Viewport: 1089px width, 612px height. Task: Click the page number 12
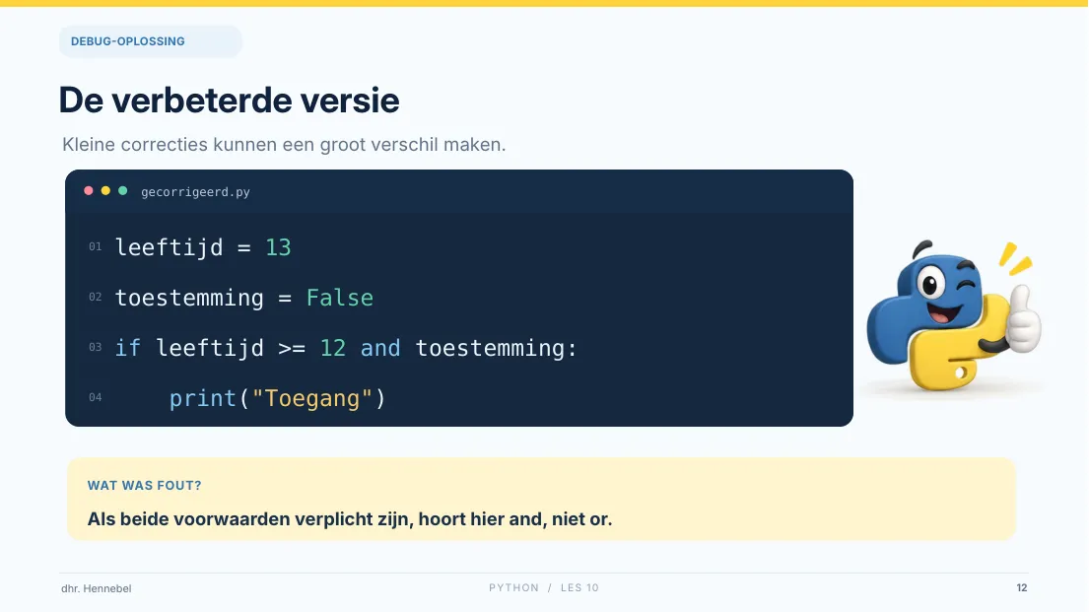click(x=1022, y=587)
